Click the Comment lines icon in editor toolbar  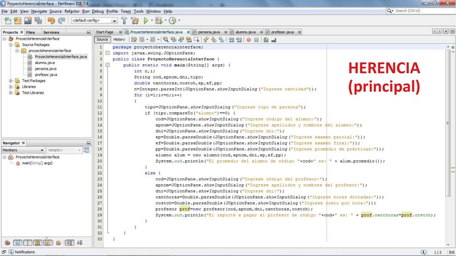(266, 40)
